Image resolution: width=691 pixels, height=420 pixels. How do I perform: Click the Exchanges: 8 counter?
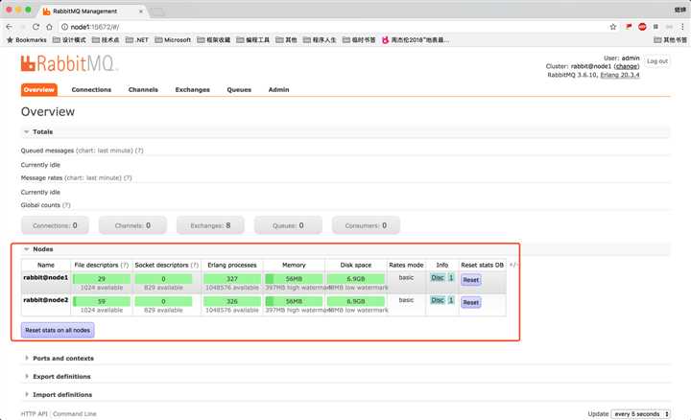point(210,225)
